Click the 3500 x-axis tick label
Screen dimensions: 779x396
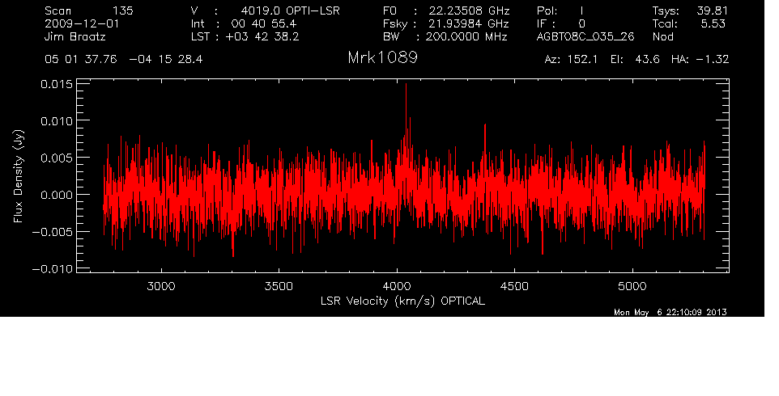click(279, 286)
